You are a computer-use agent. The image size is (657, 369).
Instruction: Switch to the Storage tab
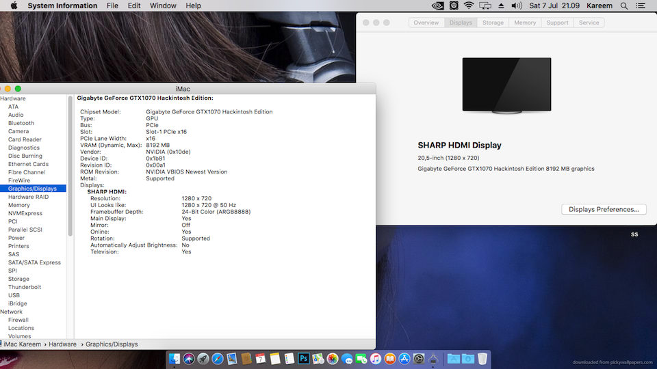click(x=493, y=23)
